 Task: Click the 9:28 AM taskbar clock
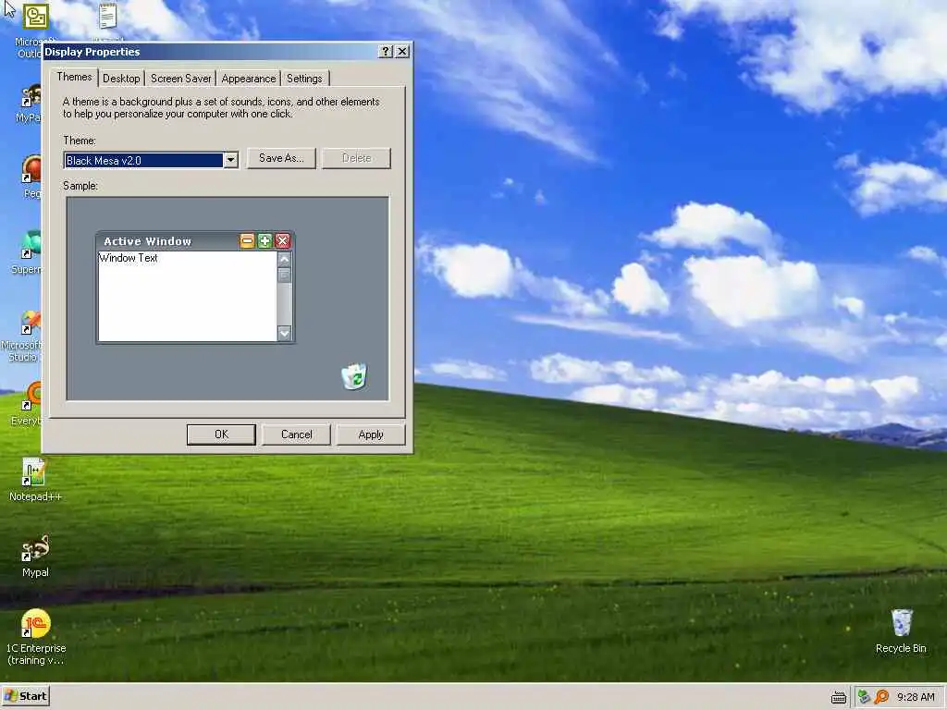[x=916, y=697]
